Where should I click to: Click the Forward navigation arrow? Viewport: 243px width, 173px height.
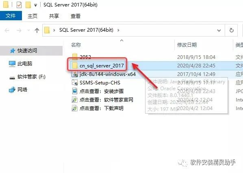[x=19, y=30]
